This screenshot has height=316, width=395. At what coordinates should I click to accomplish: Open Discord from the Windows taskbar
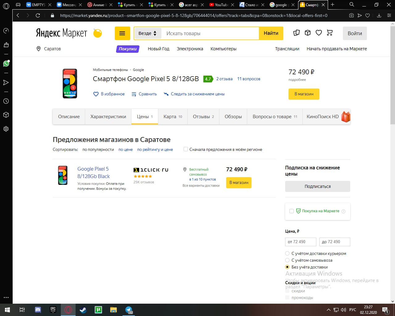(x=38, y=310)
